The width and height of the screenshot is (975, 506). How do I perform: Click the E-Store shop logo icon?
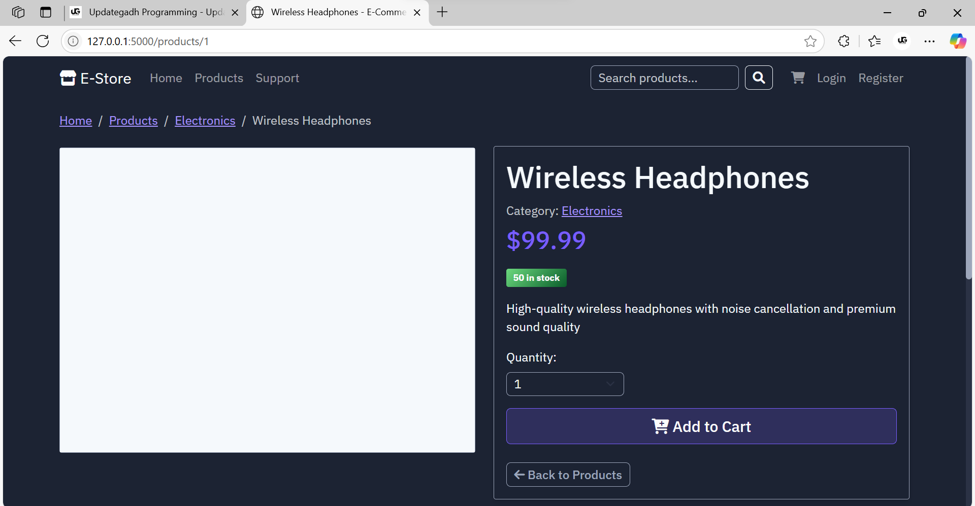(x=68, y=78)
